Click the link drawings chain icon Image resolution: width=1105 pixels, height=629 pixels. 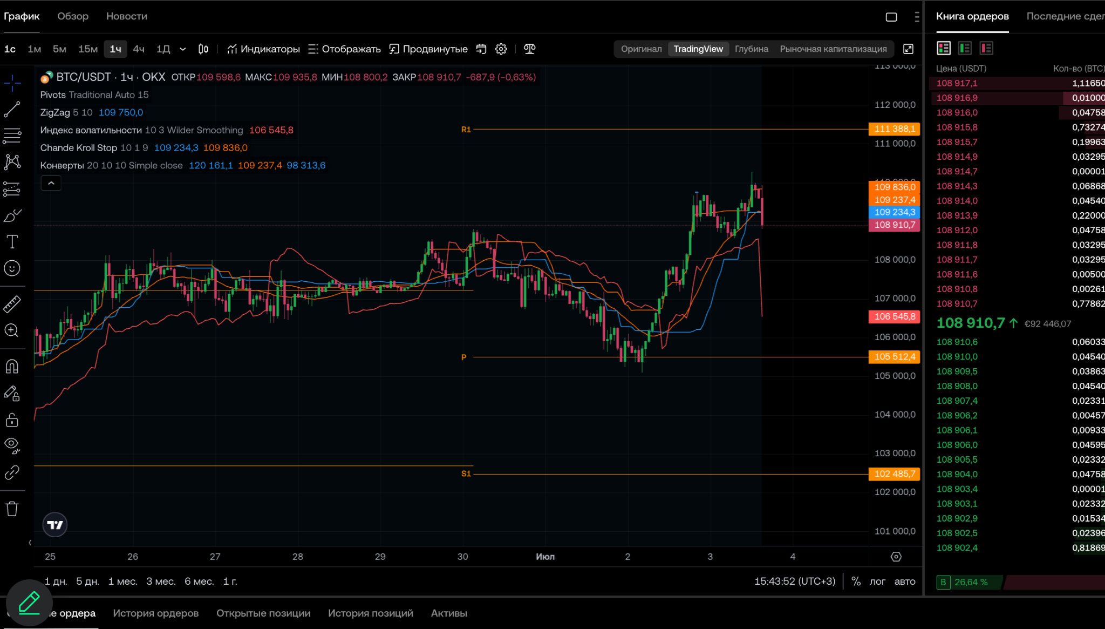(x=12, y=472)
